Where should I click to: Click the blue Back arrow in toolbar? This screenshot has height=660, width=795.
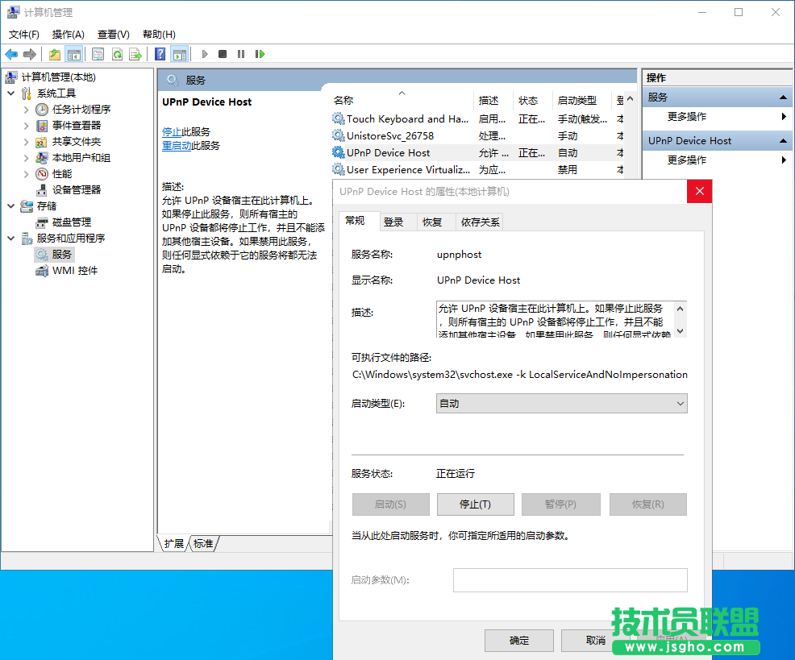coord(11,54)
